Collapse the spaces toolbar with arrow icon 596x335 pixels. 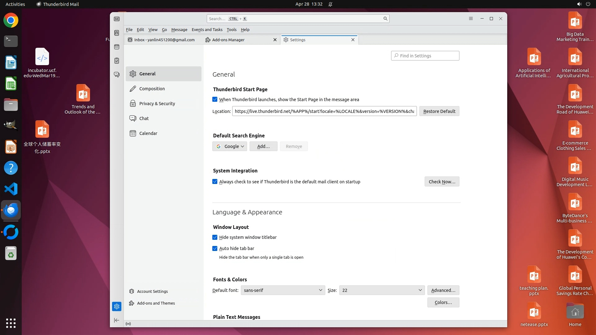pyautogui.click(x=117, y=320)
